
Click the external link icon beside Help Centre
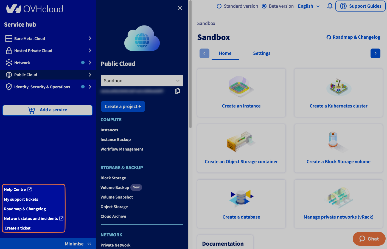pos(30,189)
